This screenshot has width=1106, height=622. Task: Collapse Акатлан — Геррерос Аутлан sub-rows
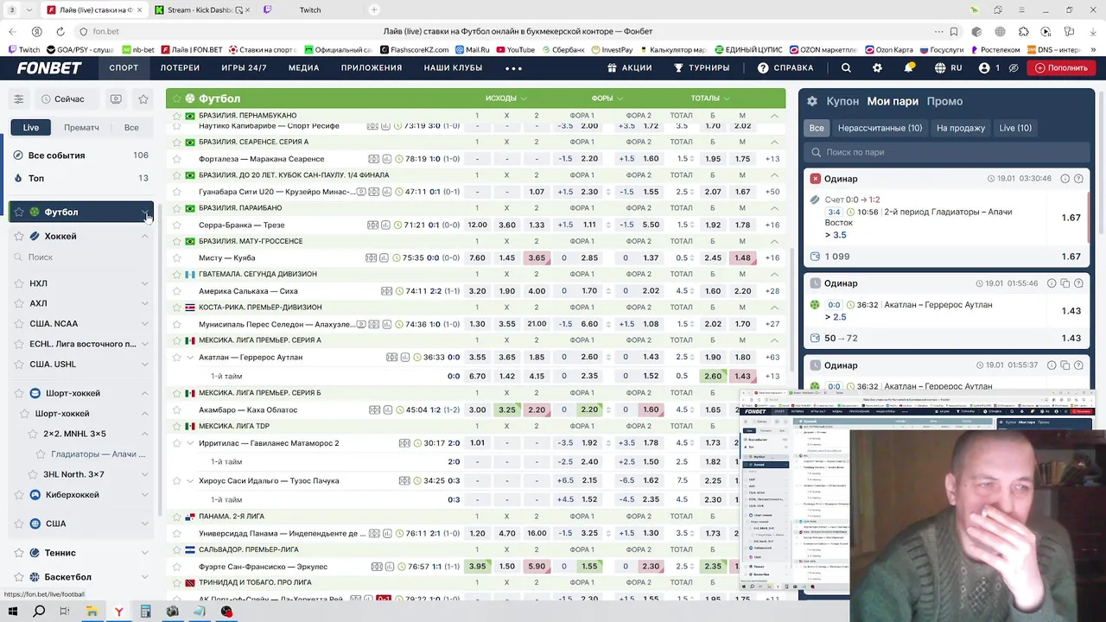point(190,357)
